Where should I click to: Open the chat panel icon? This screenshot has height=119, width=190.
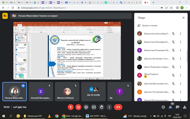pos(179,107)
